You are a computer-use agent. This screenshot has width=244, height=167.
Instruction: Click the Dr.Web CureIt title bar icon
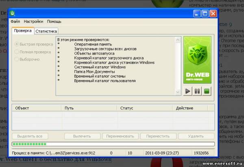pos(13,13)
